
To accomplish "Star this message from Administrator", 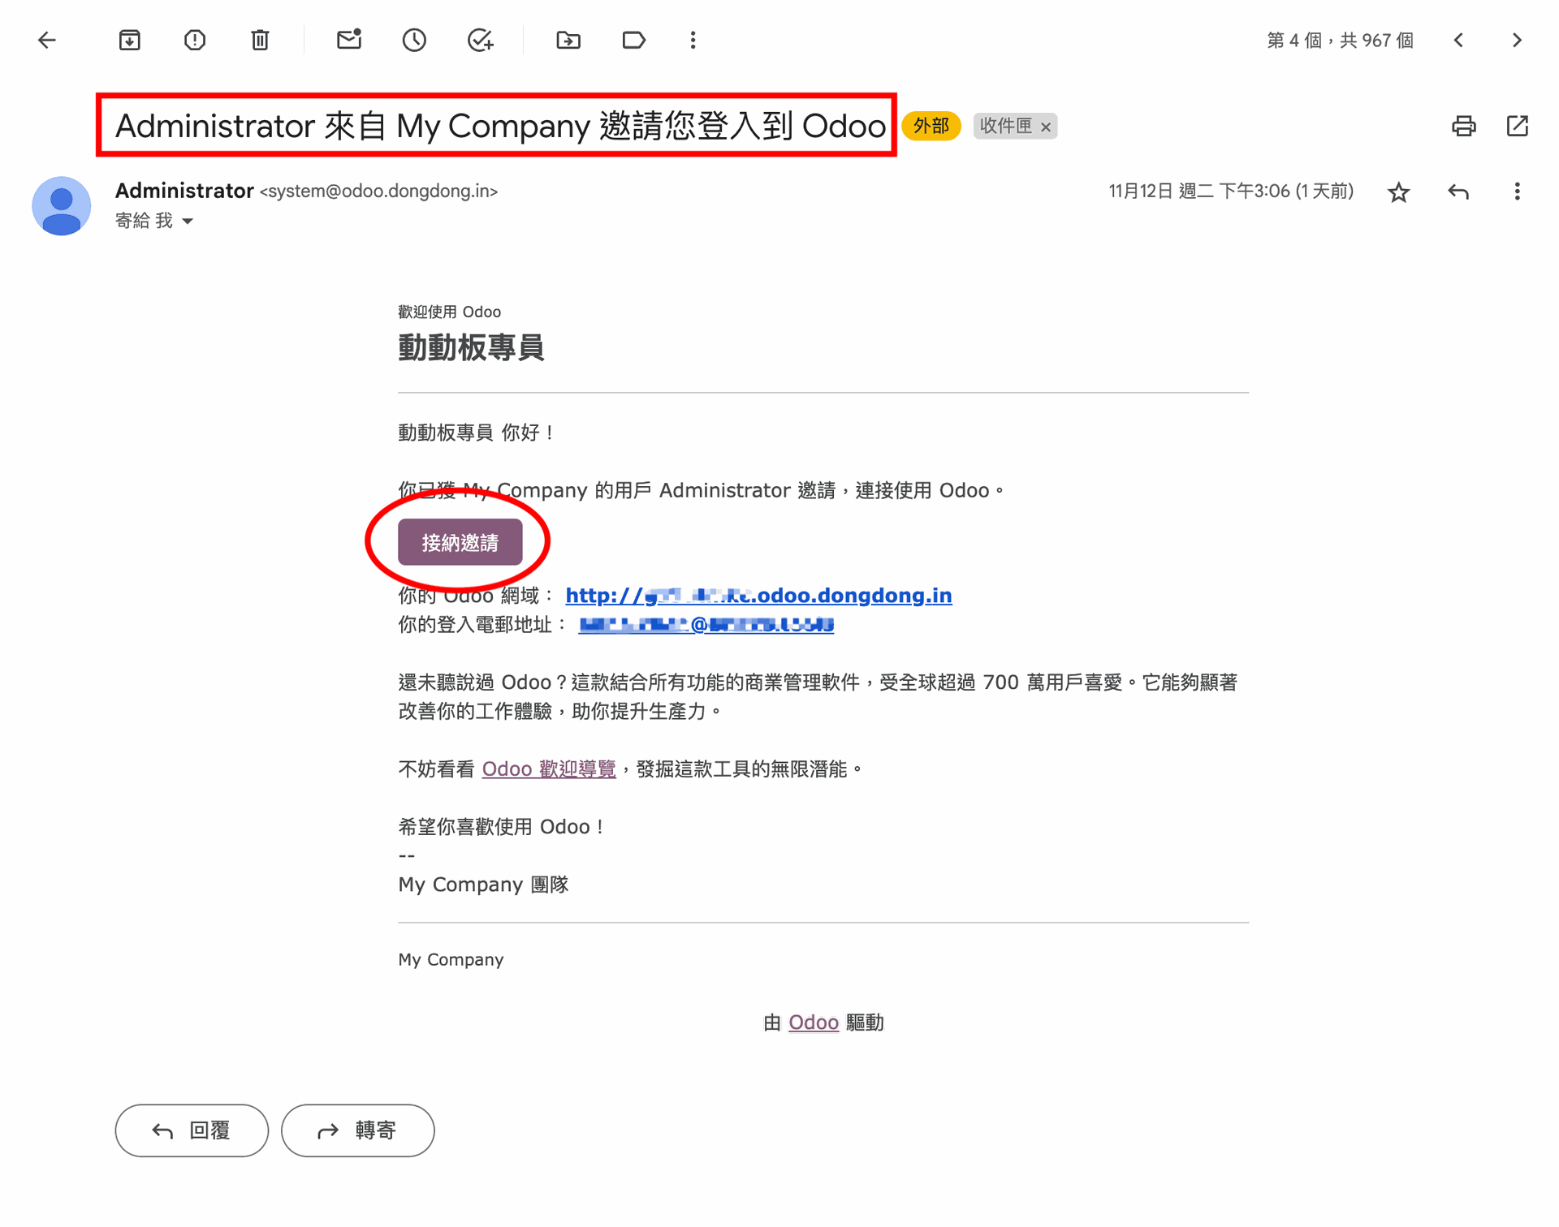I will (x=1398, y=192).
